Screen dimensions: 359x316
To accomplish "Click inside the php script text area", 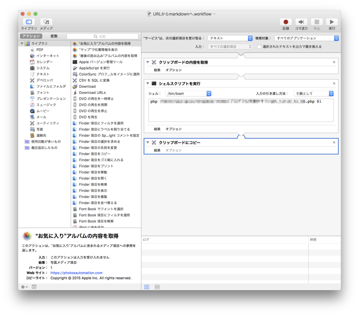I will click(241, 110).
